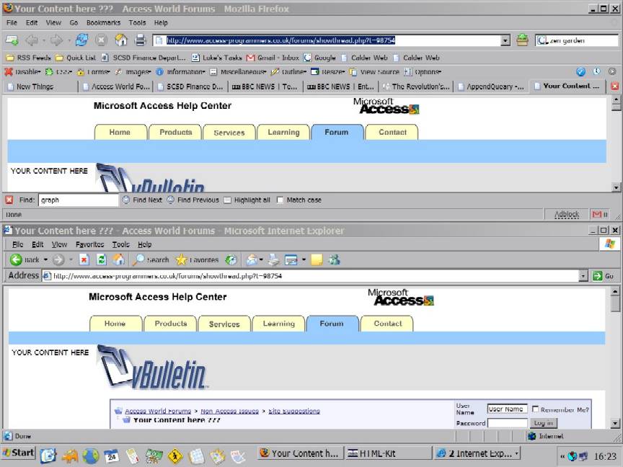Click the Find text field containing graph
The width and height of the screenshot is (623, 467).
tap(79, 200)
